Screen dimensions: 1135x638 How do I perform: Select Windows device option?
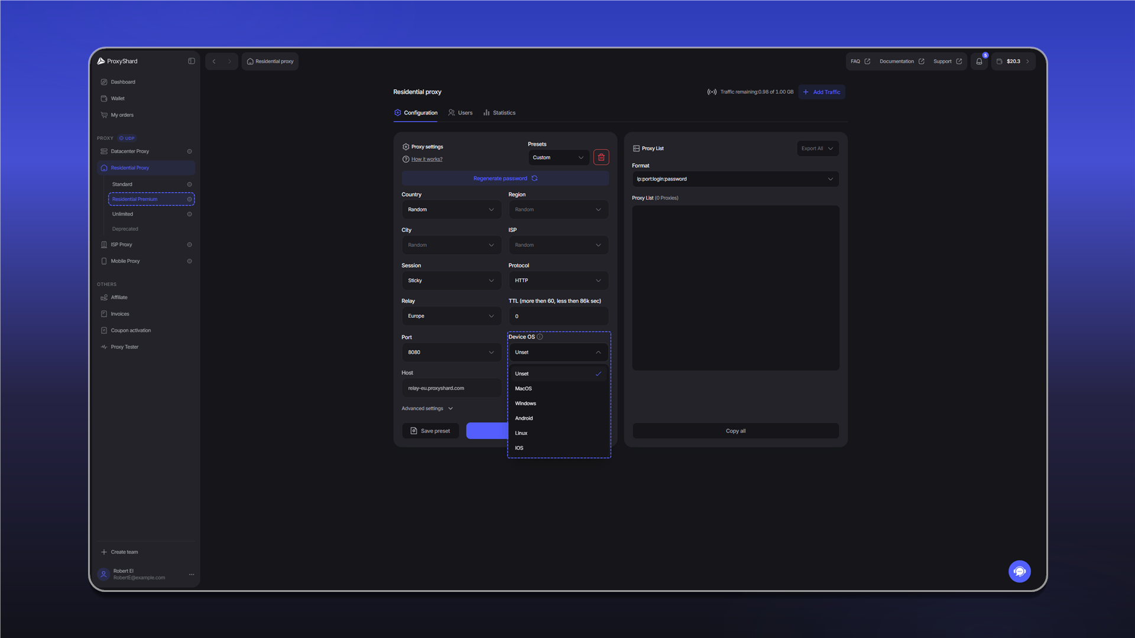click(558, 403)
